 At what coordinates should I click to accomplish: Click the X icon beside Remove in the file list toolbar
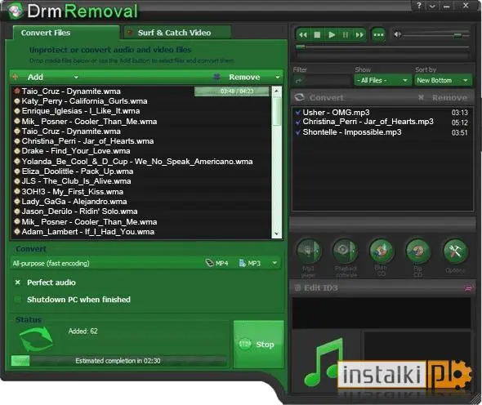(x=216, y=77)
